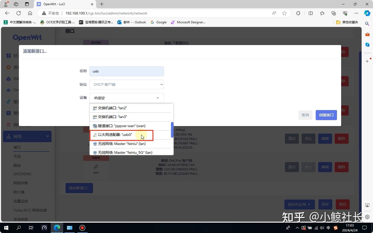This screenshot has height=233, width=373.
Task: Select the 状态 dashboard icon in sidebar
Action: 8,56
